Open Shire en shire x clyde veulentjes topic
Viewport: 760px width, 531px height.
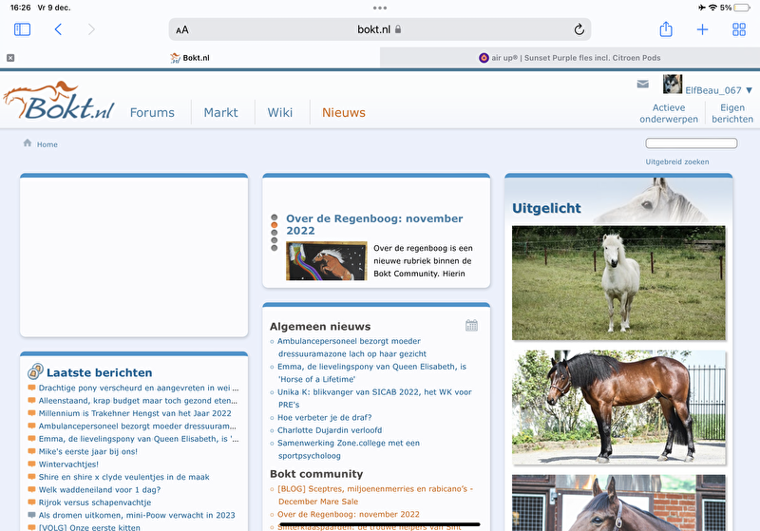[124, 477]
